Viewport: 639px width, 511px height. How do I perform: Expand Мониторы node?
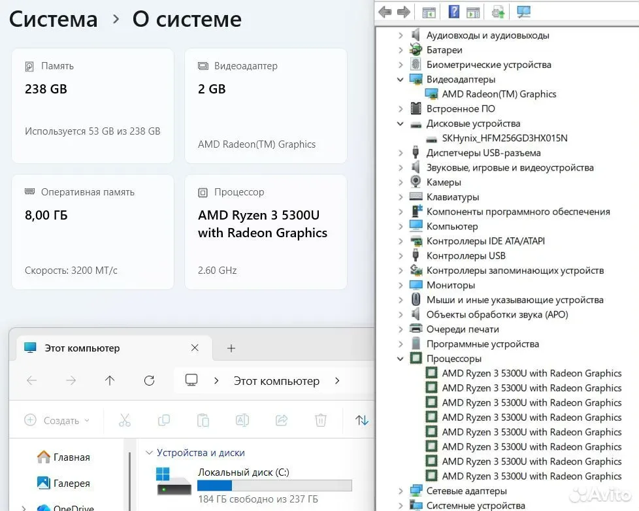(x=400, y=286)
